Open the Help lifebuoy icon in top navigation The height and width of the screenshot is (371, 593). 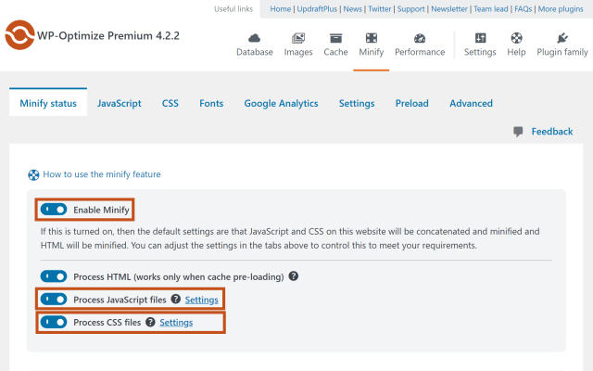click(x=516, y=38)
